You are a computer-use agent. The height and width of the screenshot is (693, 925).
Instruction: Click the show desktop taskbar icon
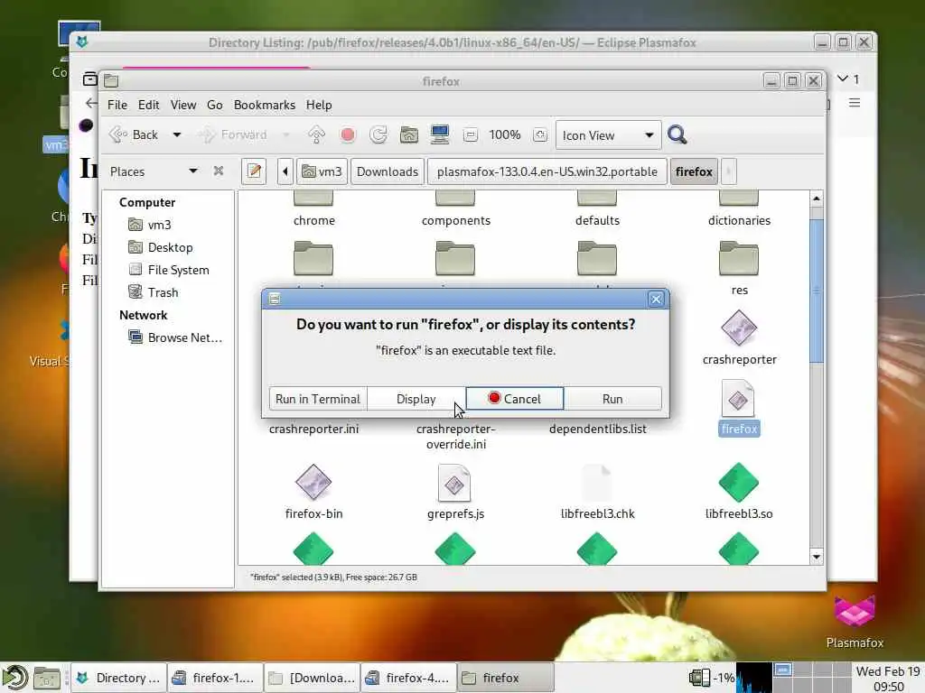click(x=47, y=679)
